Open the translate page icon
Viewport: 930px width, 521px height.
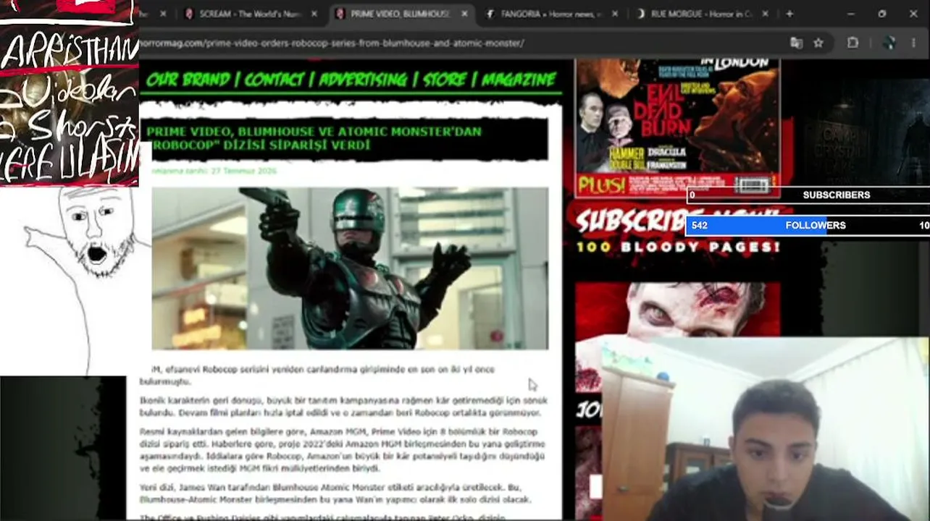797,43
